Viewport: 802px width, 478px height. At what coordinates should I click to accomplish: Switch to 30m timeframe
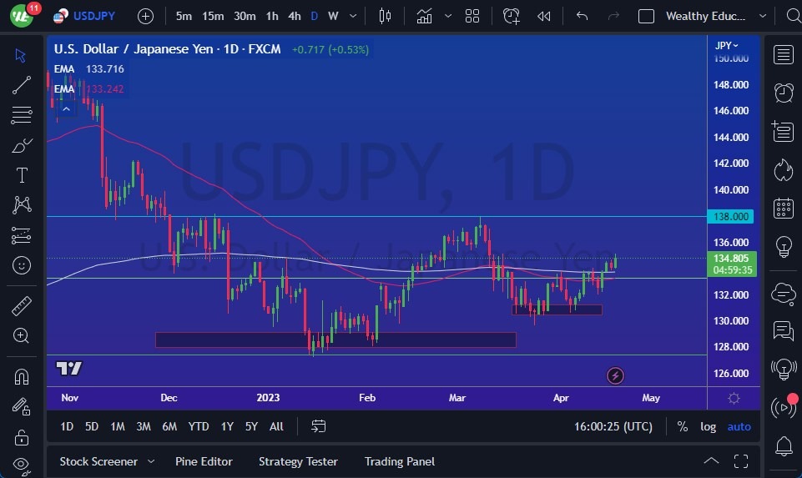(245, 17)
